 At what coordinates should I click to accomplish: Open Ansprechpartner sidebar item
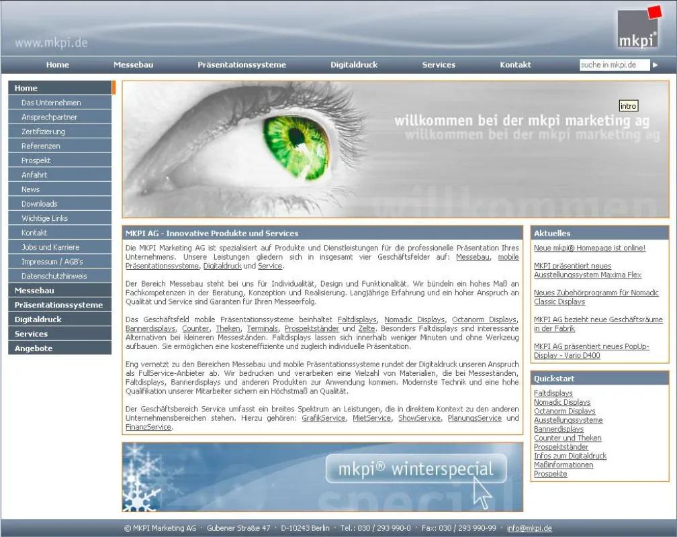(x=60, y=117)
